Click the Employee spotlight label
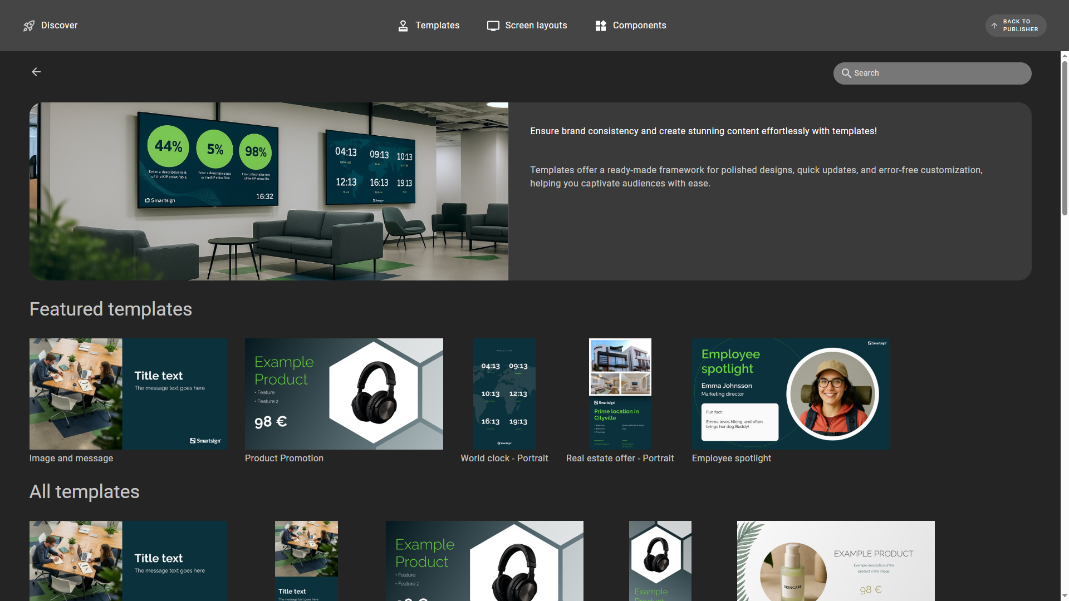This screenshot has width=1069, height=601. point(732,458)
